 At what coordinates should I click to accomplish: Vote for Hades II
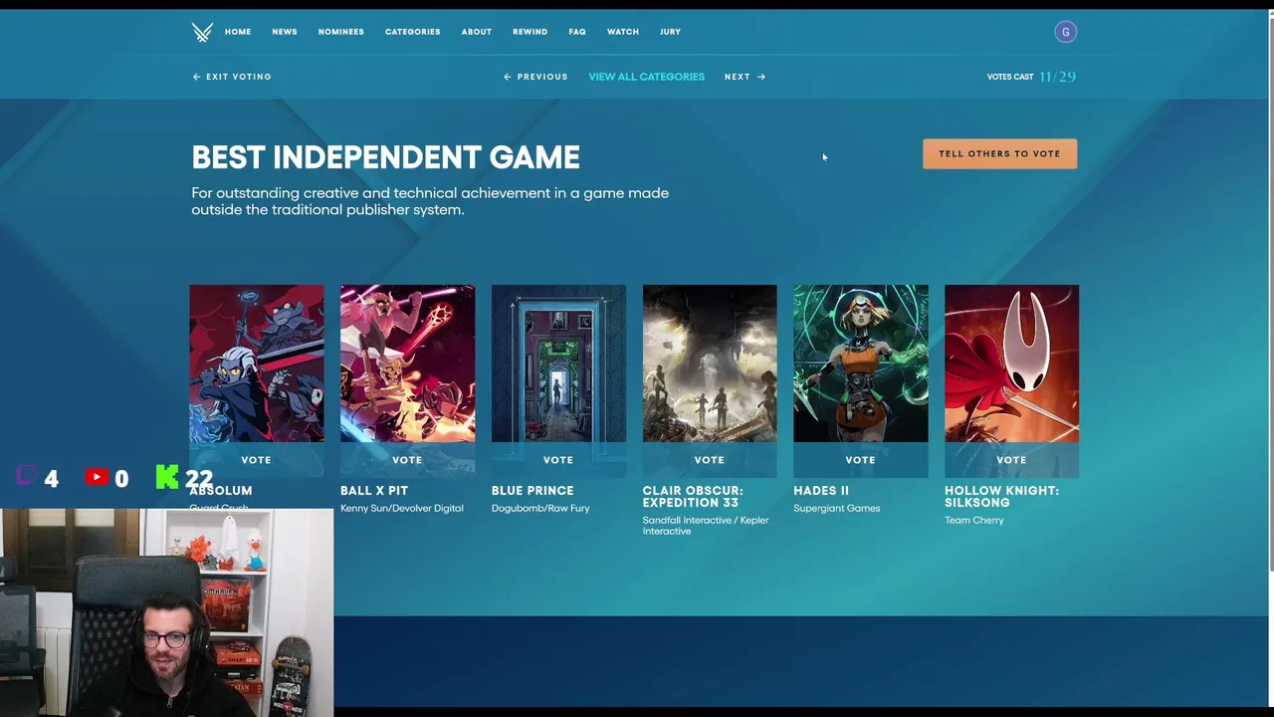pyautogui.click(x=860, y=460)
